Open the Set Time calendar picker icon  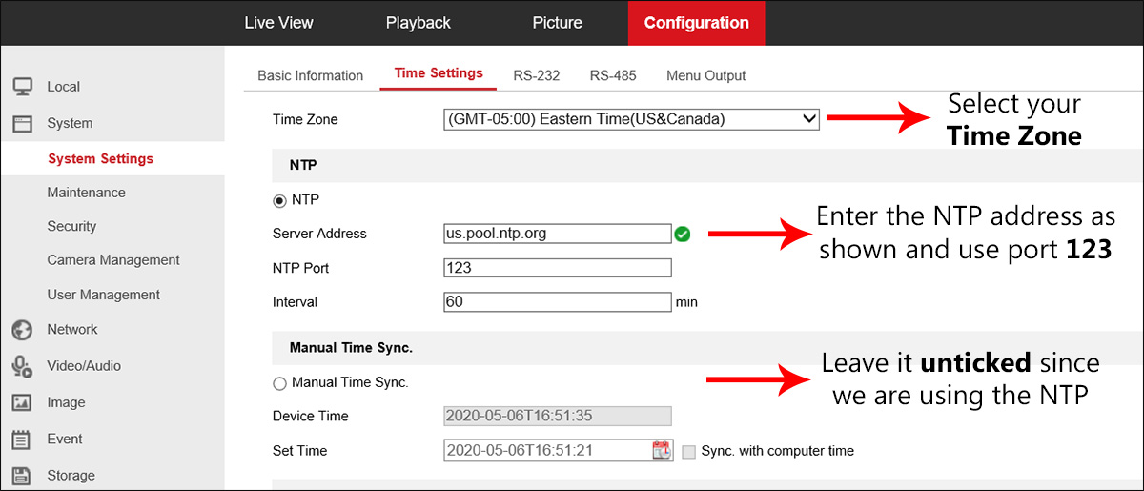point(662,451)
